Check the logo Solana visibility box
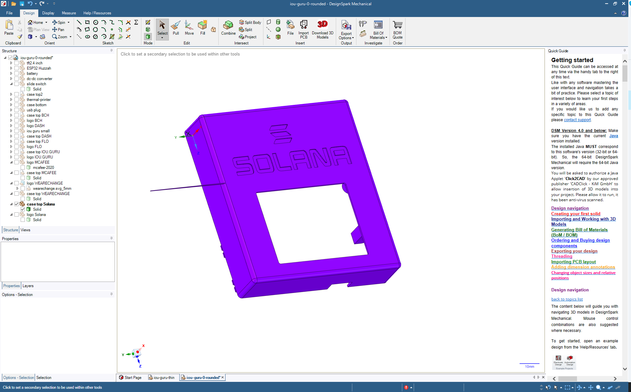The height and width of the screenshot is (392, 631). 17,215
